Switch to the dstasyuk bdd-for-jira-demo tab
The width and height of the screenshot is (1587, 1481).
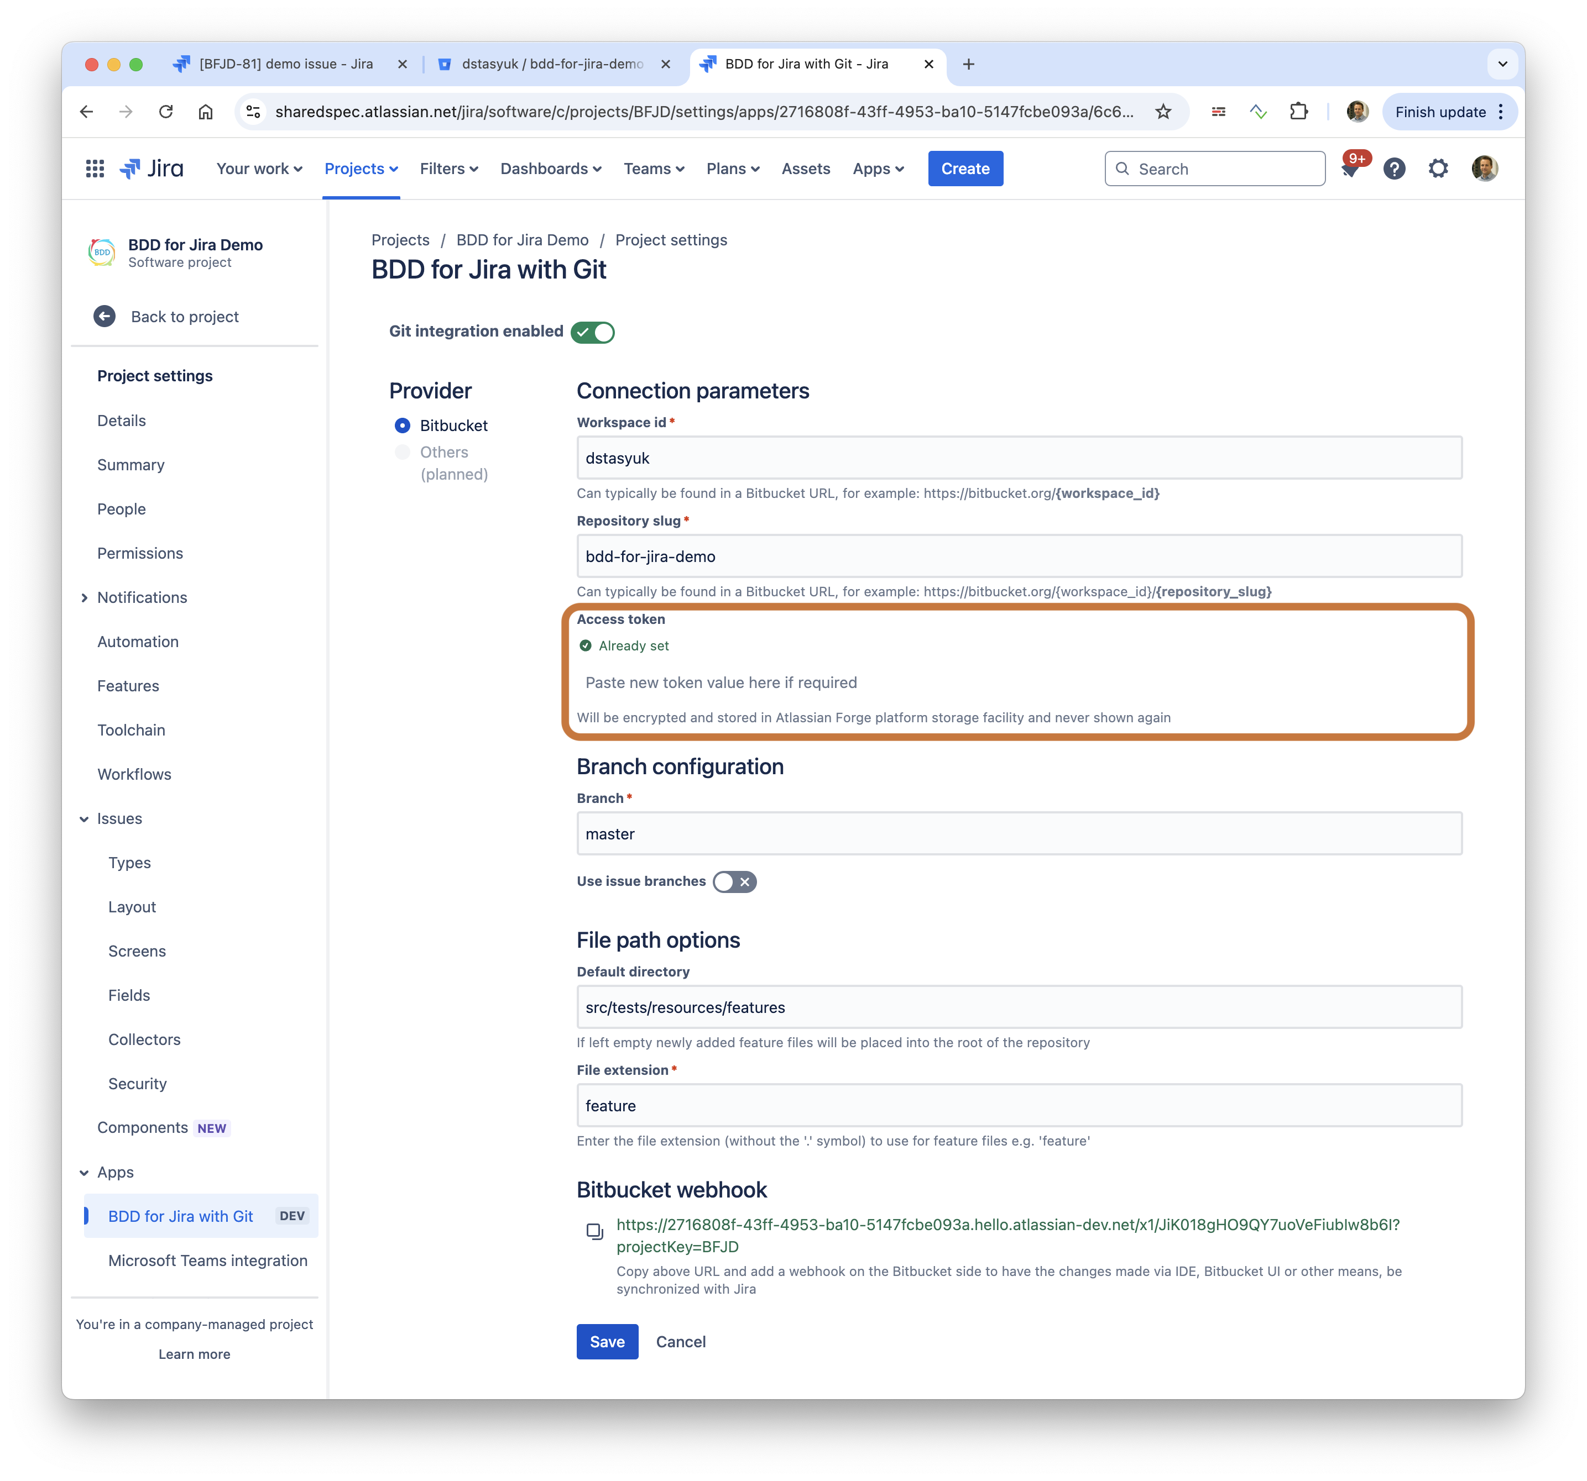[x=552, y=64]
